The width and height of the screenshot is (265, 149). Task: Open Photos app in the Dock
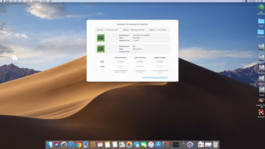129,145
